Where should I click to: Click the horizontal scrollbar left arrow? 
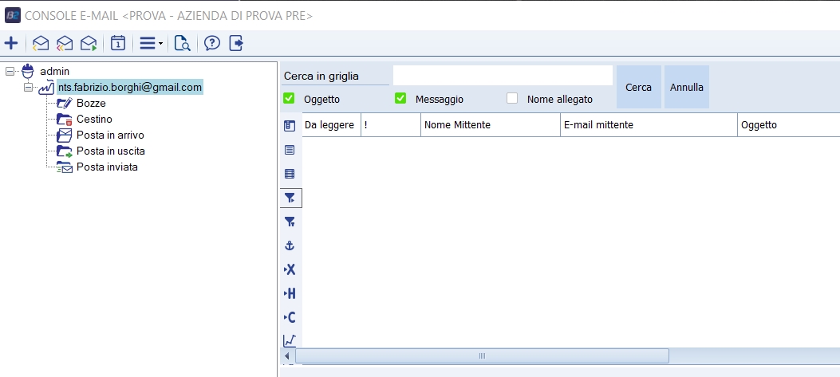tap(287, 356)
